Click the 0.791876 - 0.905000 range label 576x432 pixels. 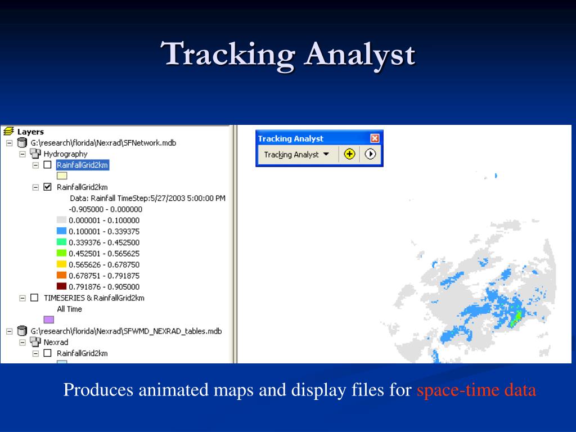pos(104,286)
